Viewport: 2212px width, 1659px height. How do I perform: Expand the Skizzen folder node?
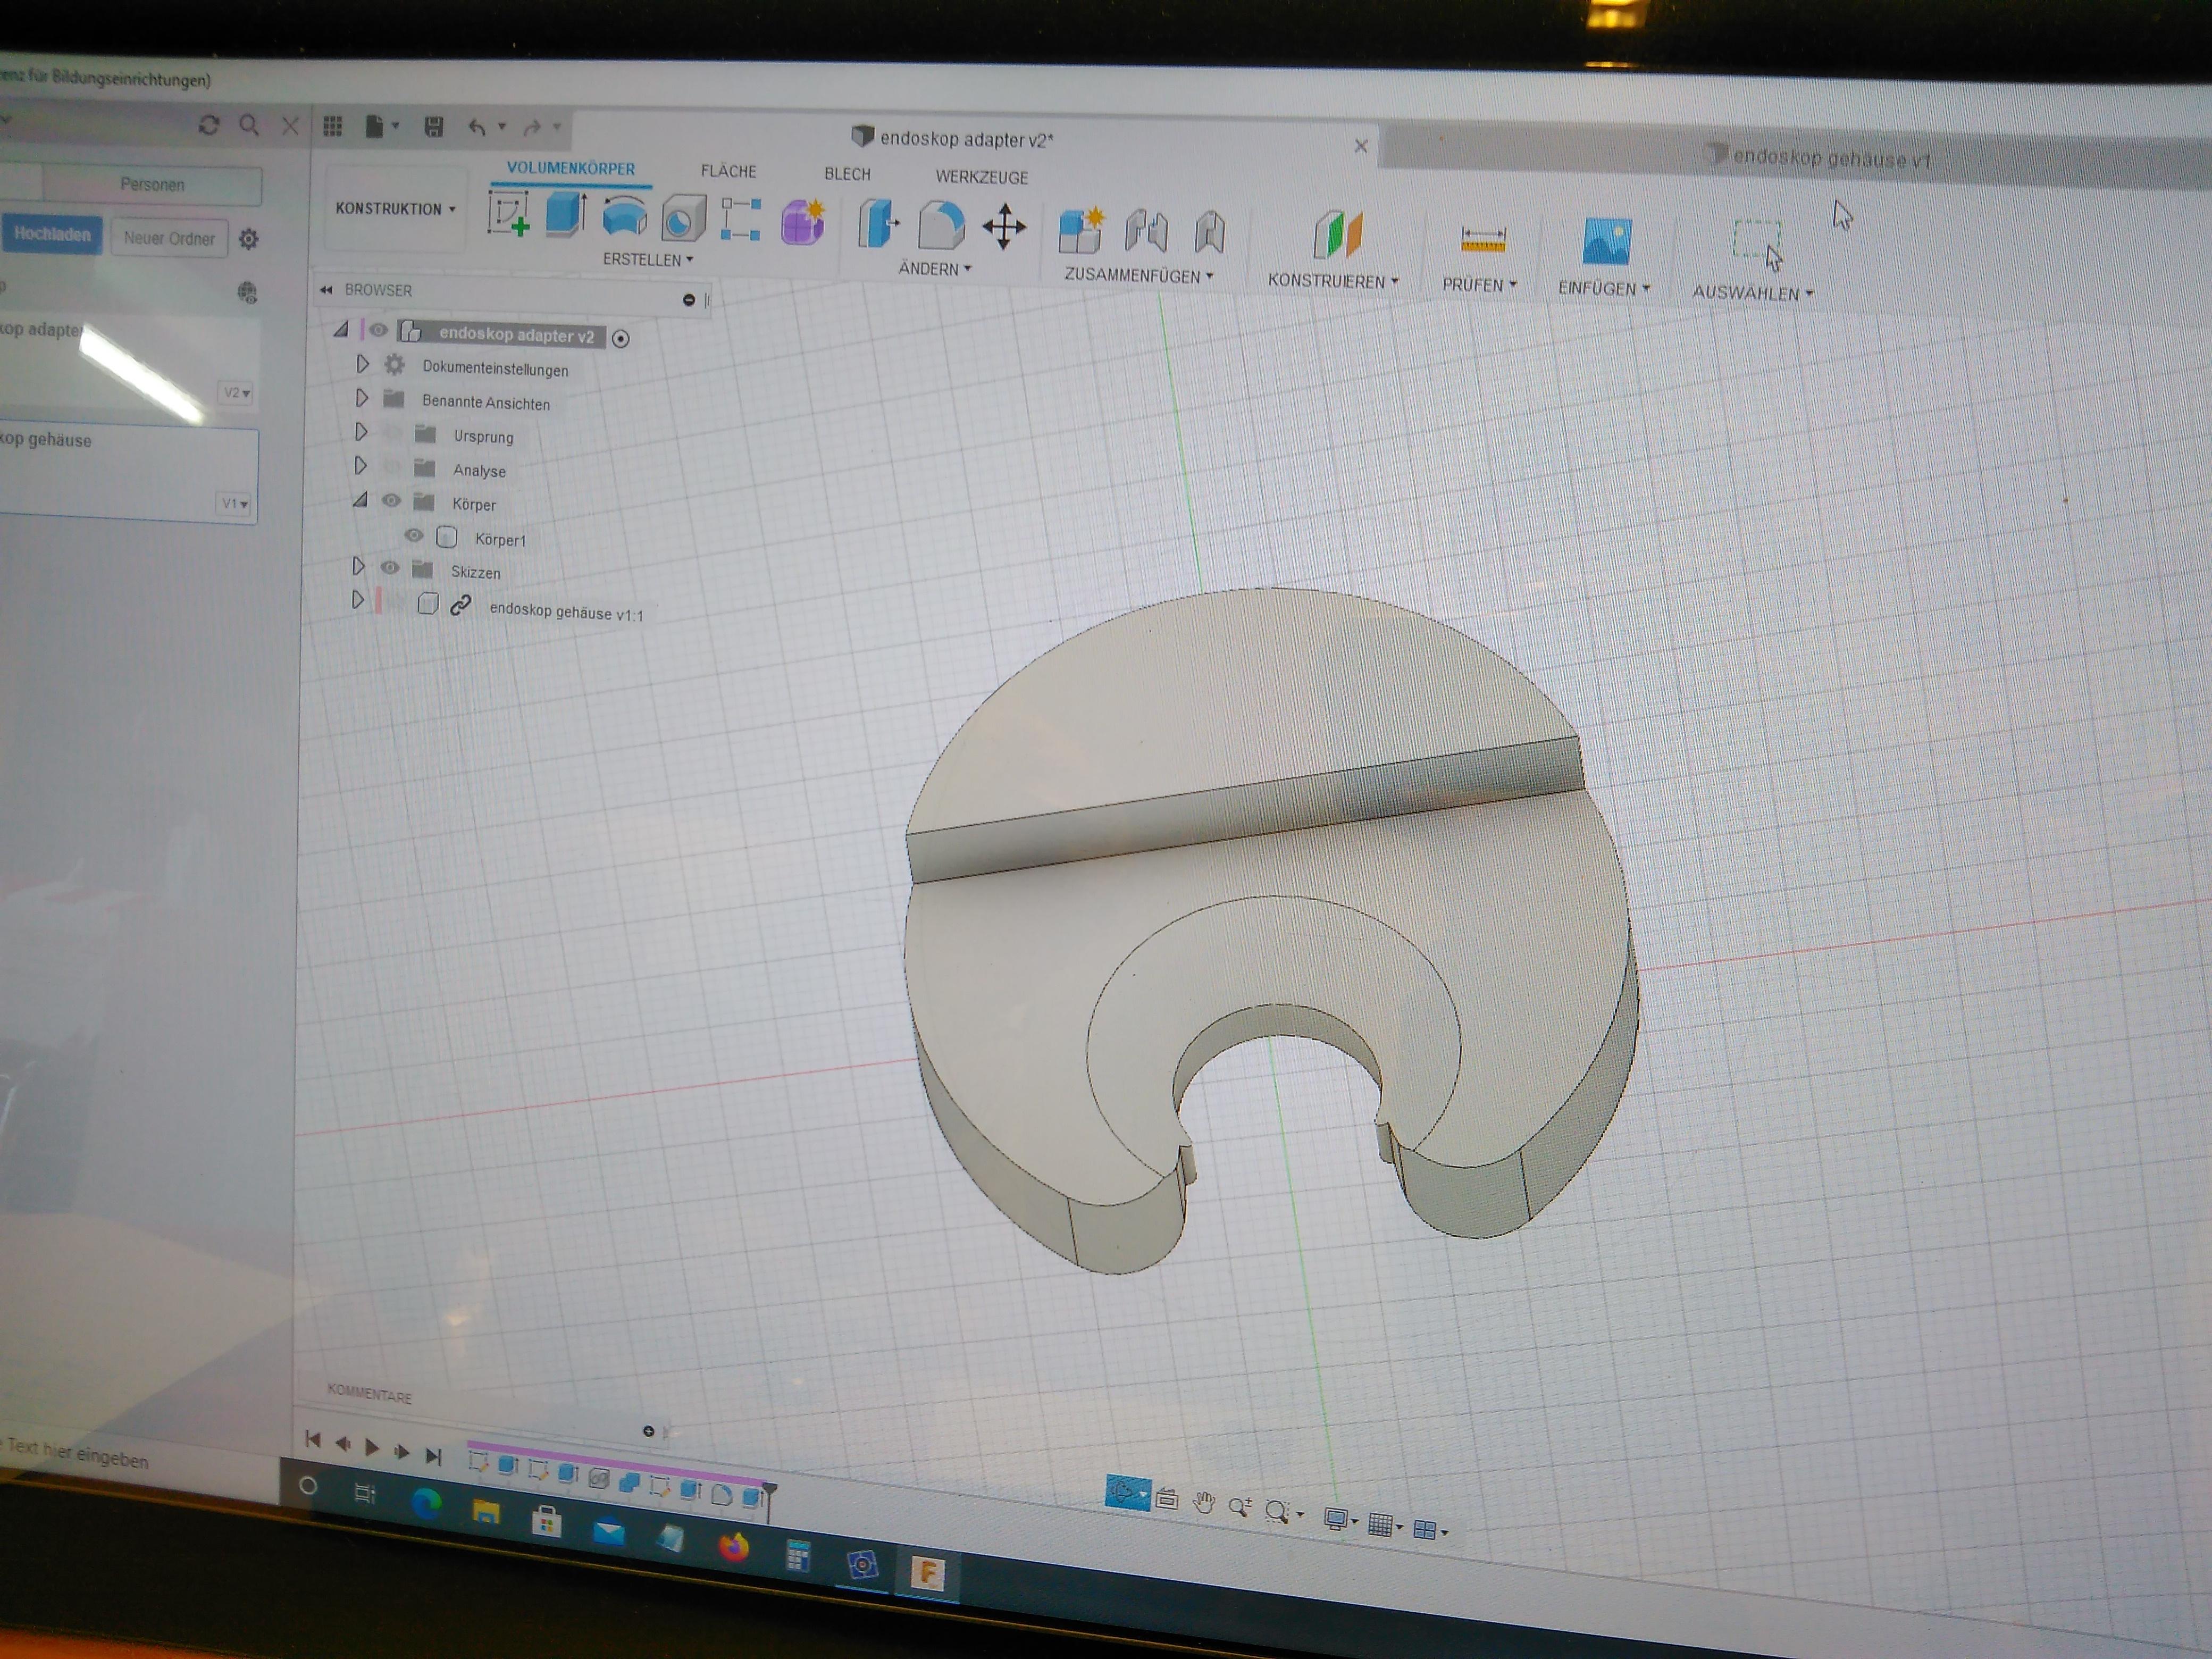coord(358,566)
